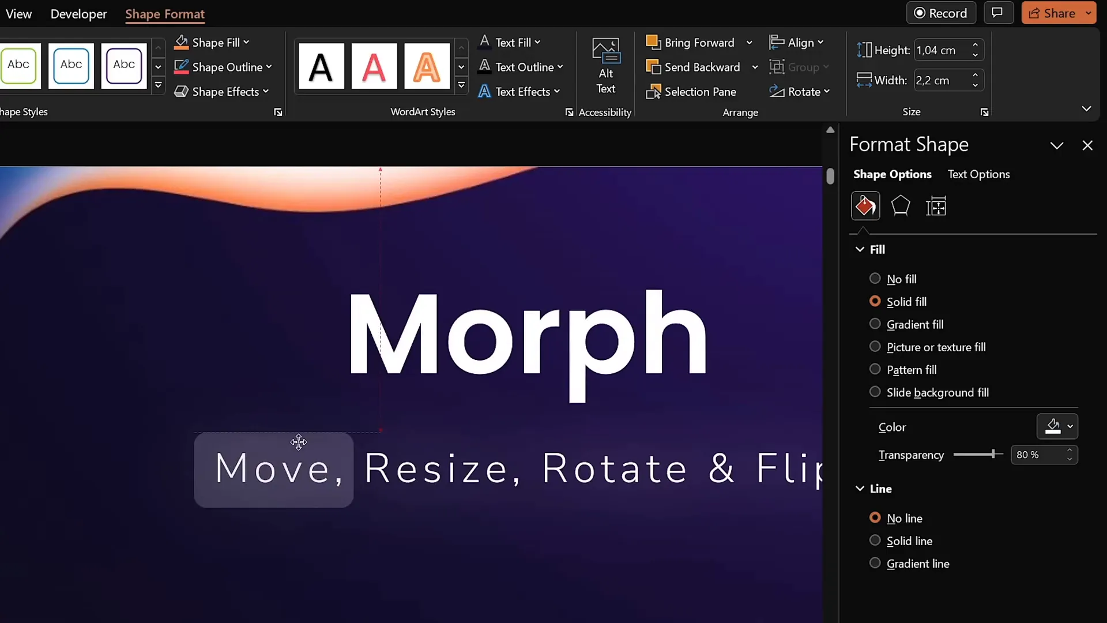Collapse the Line section

click(x=860, y=489)
